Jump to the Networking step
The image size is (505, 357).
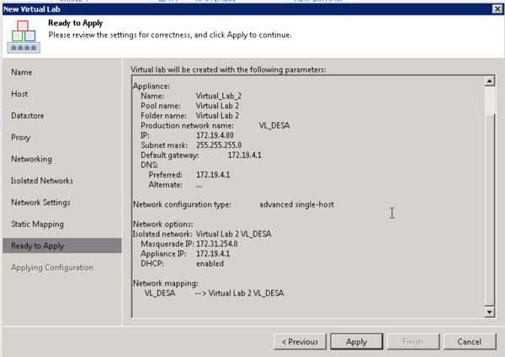[x=31, y=159]
